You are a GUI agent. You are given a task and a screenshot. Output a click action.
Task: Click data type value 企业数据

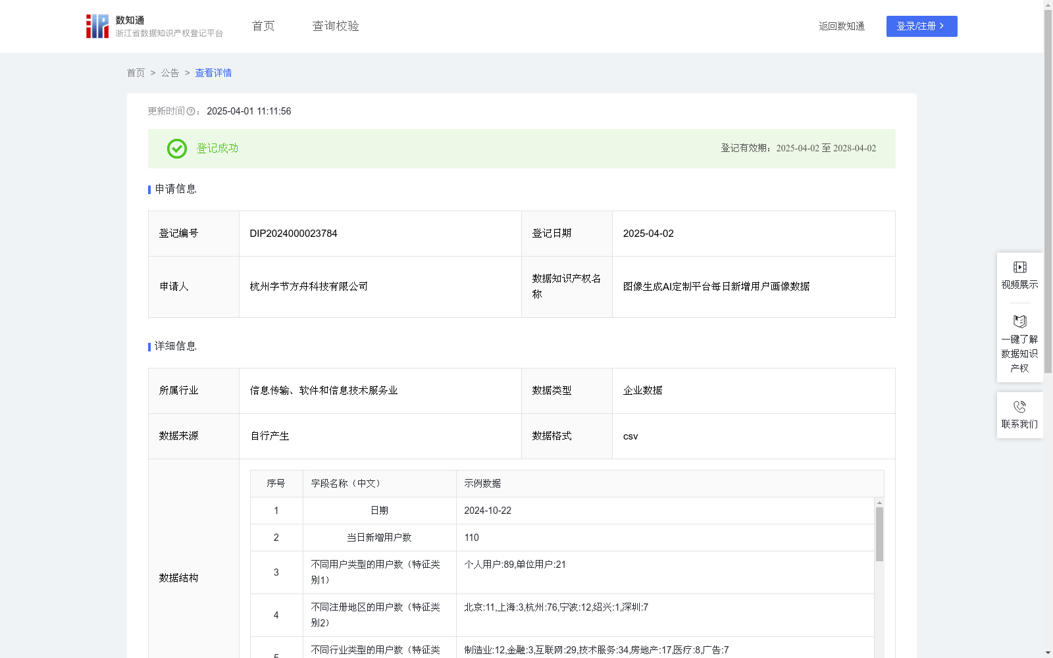[643, 391]
